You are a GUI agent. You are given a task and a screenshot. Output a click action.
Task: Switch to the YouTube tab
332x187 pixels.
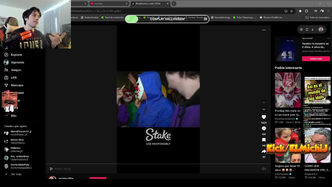click(x=107, y=4)
